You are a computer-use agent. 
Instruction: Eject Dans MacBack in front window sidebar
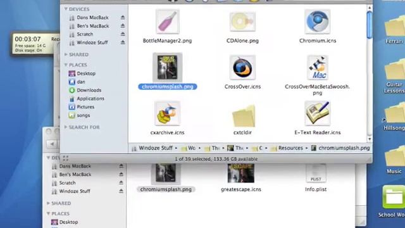point(123,17)
